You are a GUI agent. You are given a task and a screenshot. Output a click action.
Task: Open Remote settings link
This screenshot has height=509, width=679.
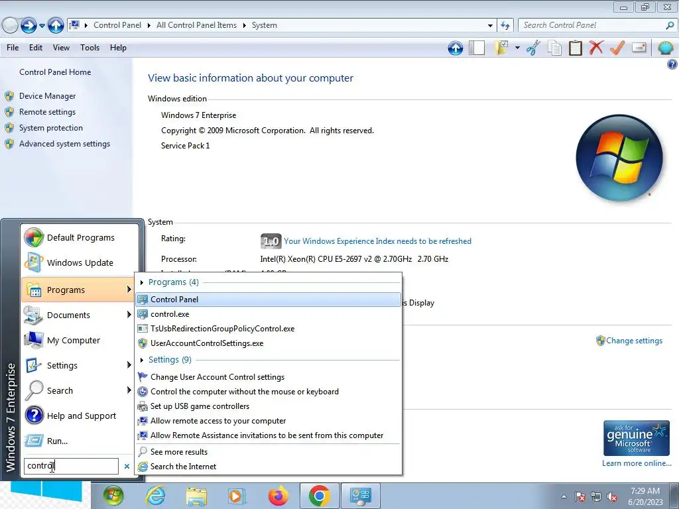(x=47, y=112)
